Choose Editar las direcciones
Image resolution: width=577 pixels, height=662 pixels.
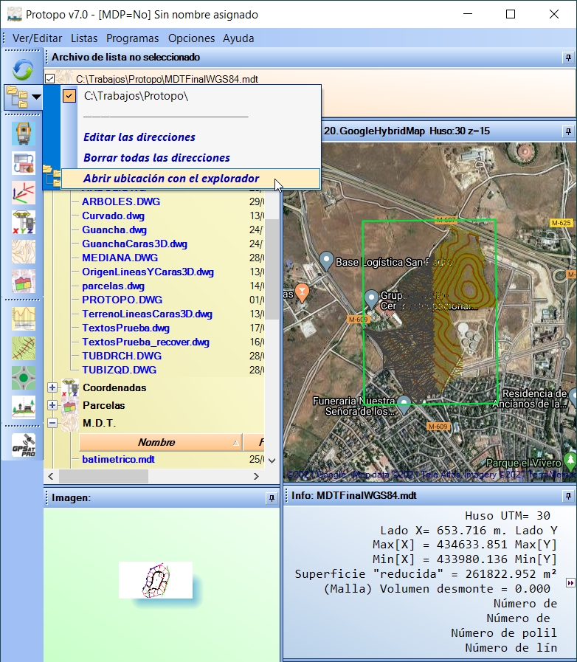click(x=139, y=137)
